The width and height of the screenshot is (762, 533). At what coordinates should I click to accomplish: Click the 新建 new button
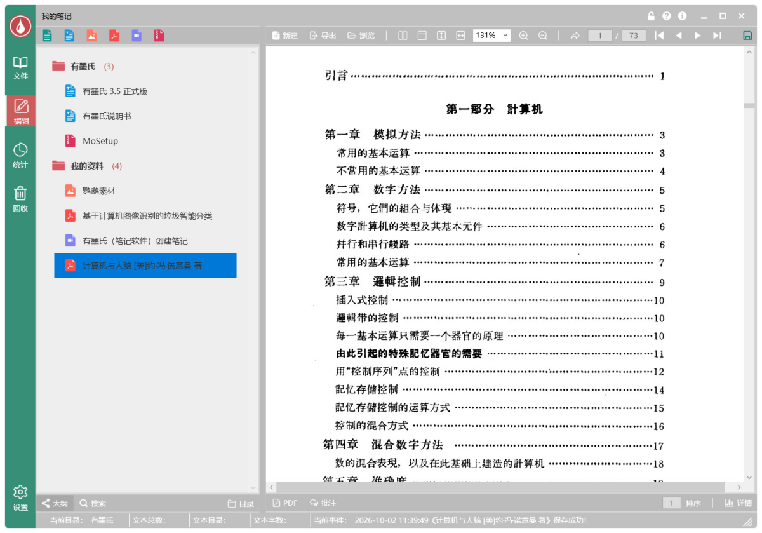point(285,36)
